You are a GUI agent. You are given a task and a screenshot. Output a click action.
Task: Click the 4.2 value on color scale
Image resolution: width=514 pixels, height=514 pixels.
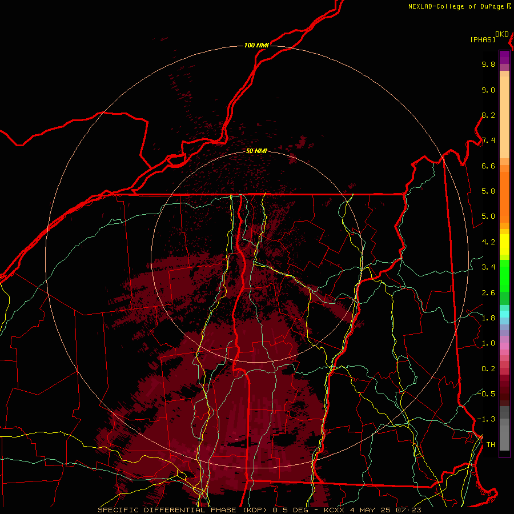(x=488, y=242)
